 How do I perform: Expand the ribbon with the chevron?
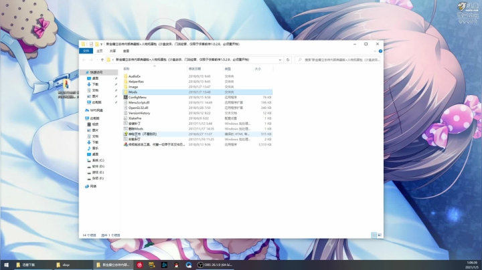click(x=375, y=51)
